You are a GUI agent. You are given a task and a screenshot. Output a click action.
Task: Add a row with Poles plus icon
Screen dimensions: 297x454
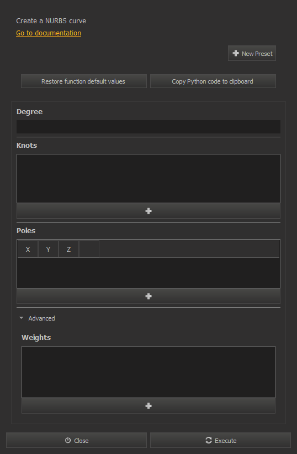148,296
